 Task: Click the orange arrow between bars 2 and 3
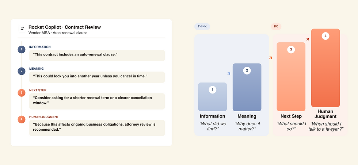tap(271, 58)
